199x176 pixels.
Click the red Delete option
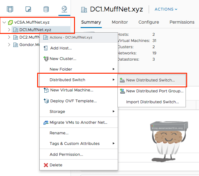(56, 165)
